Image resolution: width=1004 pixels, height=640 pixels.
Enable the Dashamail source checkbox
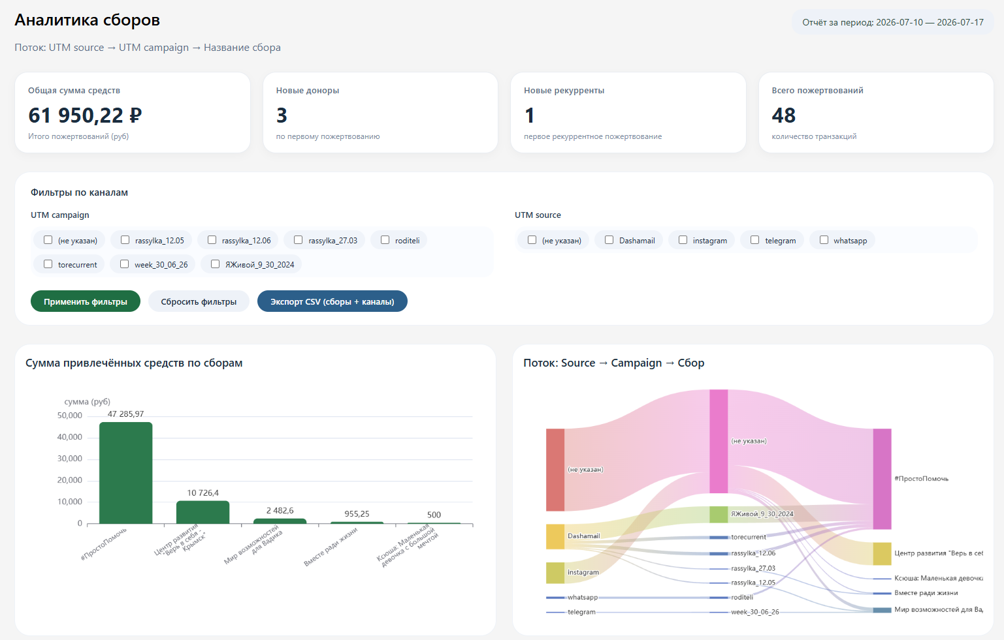point(609,240)
